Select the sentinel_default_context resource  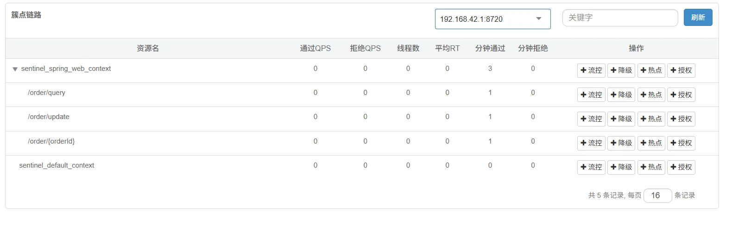[x=57, y=165]
